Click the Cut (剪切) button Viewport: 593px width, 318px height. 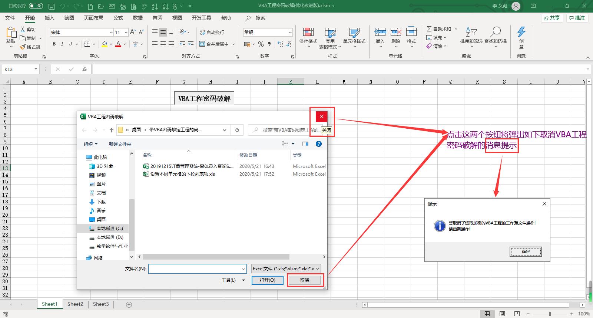point(28,29)
